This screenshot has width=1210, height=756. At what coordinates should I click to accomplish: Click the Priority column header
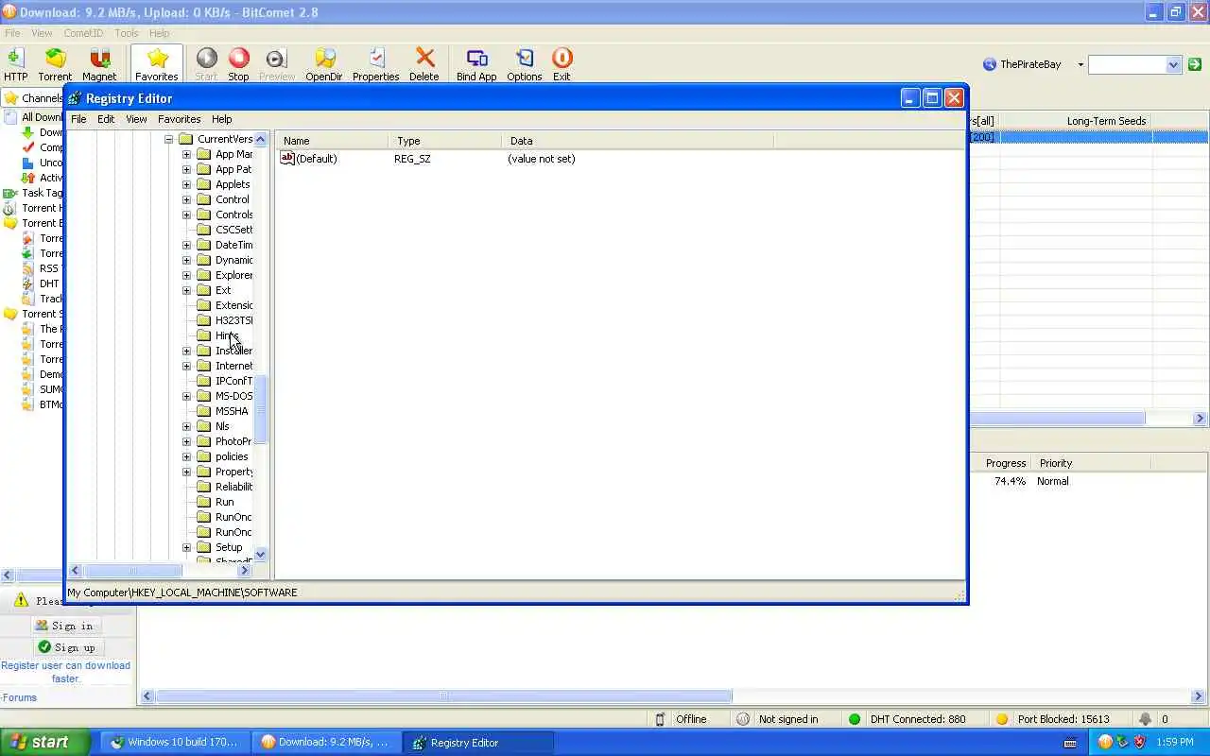(x=1093, y=463)
